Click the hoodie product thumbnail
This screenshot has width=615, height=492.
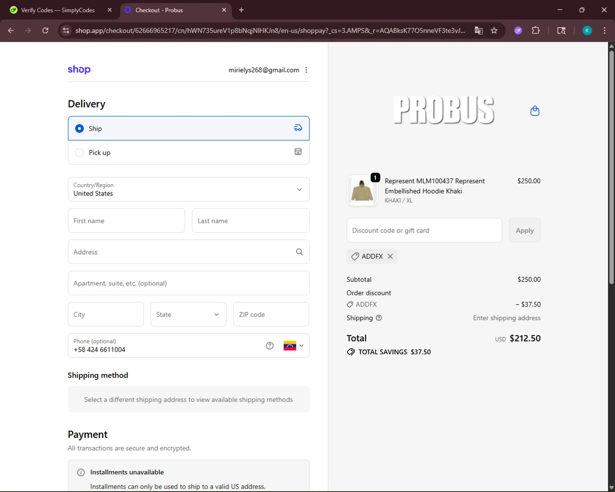pos(362,191)
